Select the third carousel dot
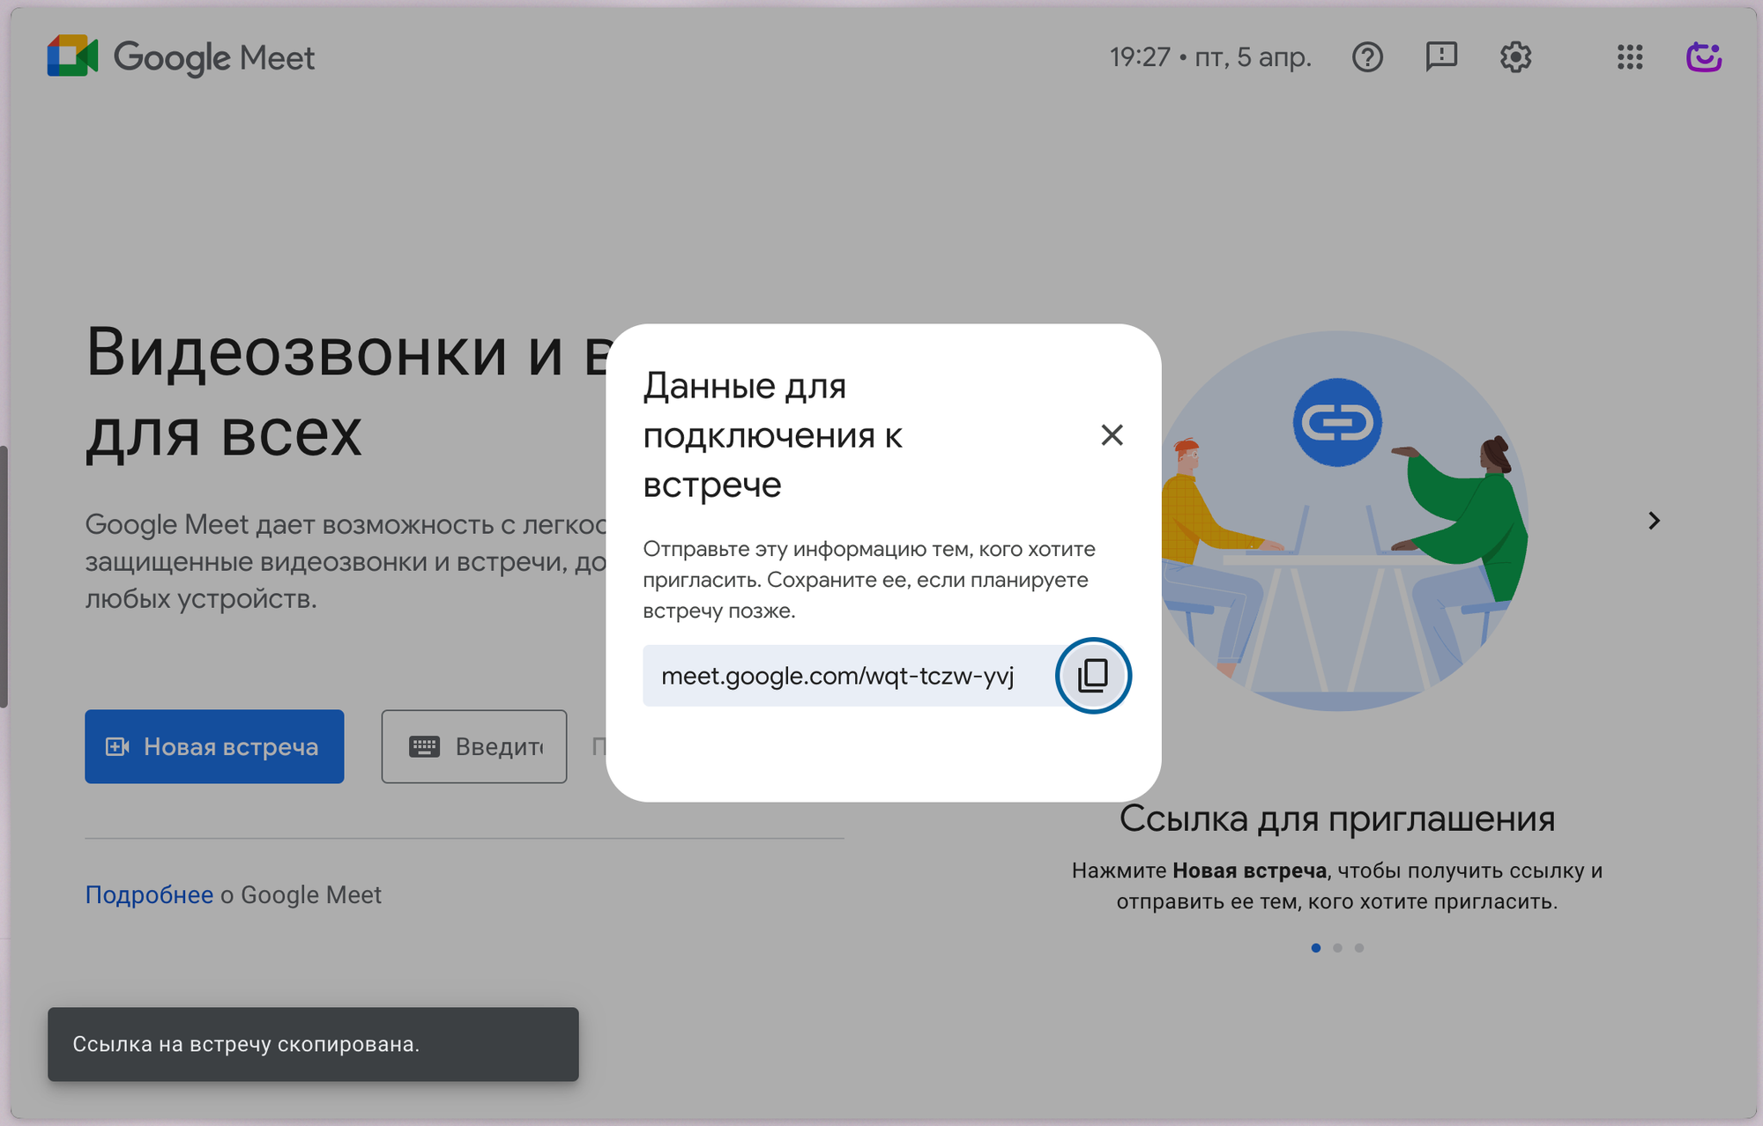Image resolution: width=1763 pixels, height=1126 pixels. pyautogui.click(x=1359, y=948)
